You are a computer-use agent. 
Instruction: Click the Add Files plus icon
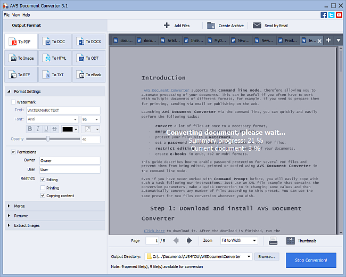pos(167,26)
